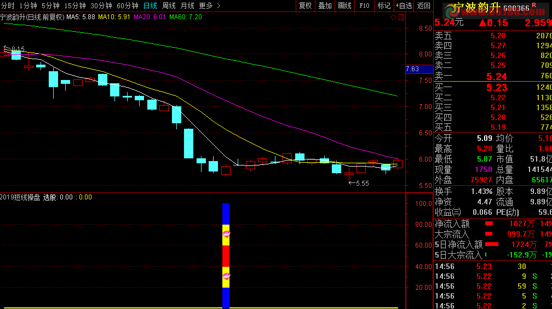Screen dimensions: 552x309
Task: Open the 复权 adjustment options
Action: [305, 5]
